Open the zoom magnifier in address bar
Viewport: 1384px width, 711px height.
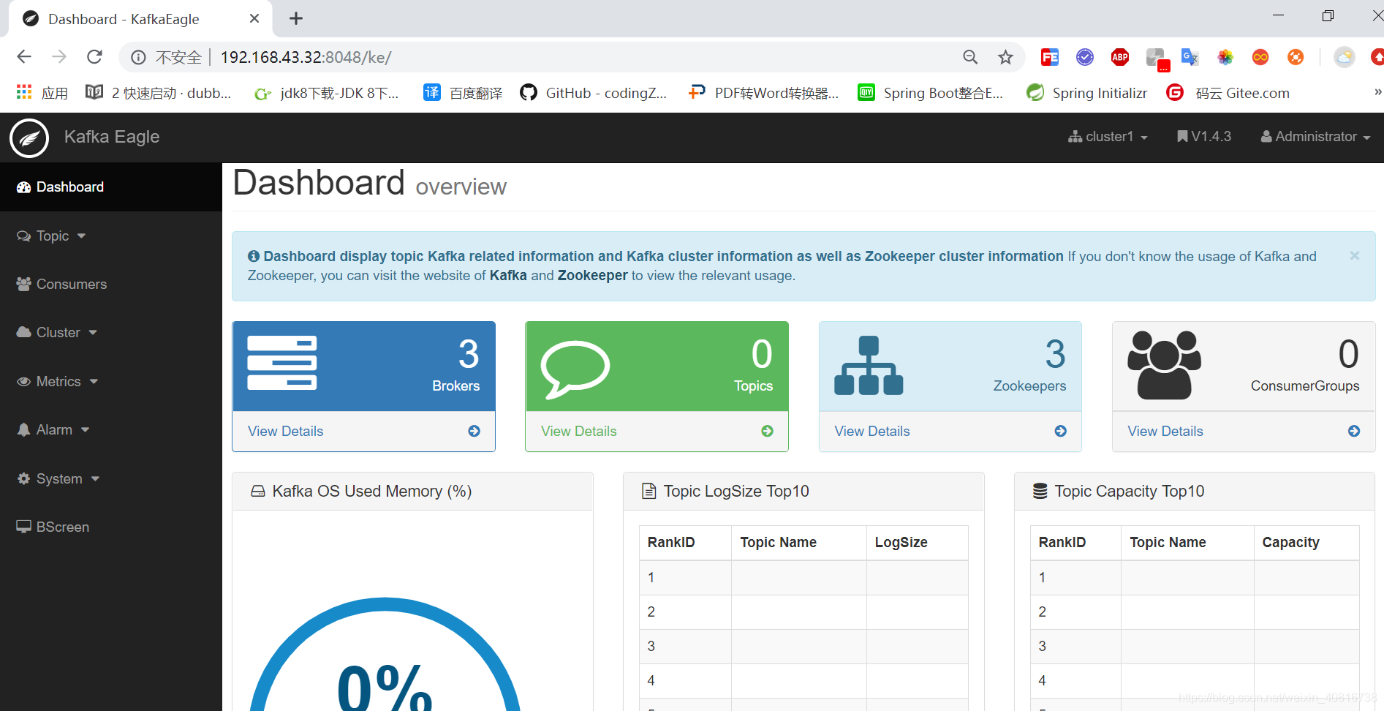pyautogui.click(x=970, y=57)
